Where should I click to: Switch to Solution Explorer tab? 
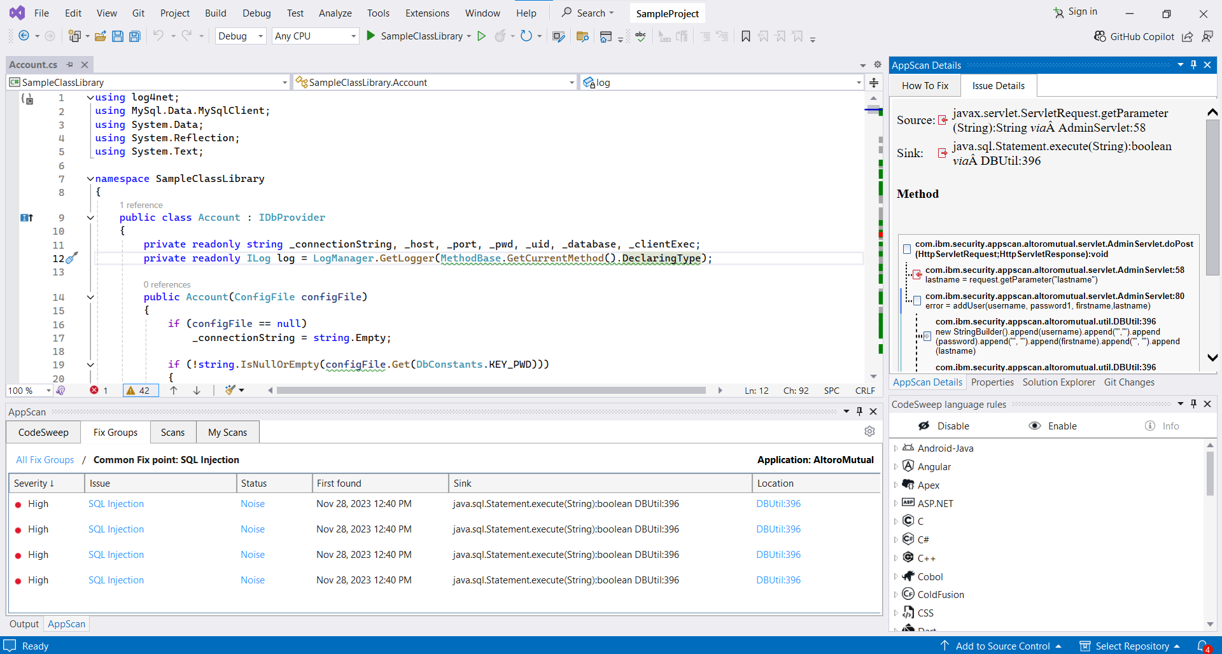1058,382
